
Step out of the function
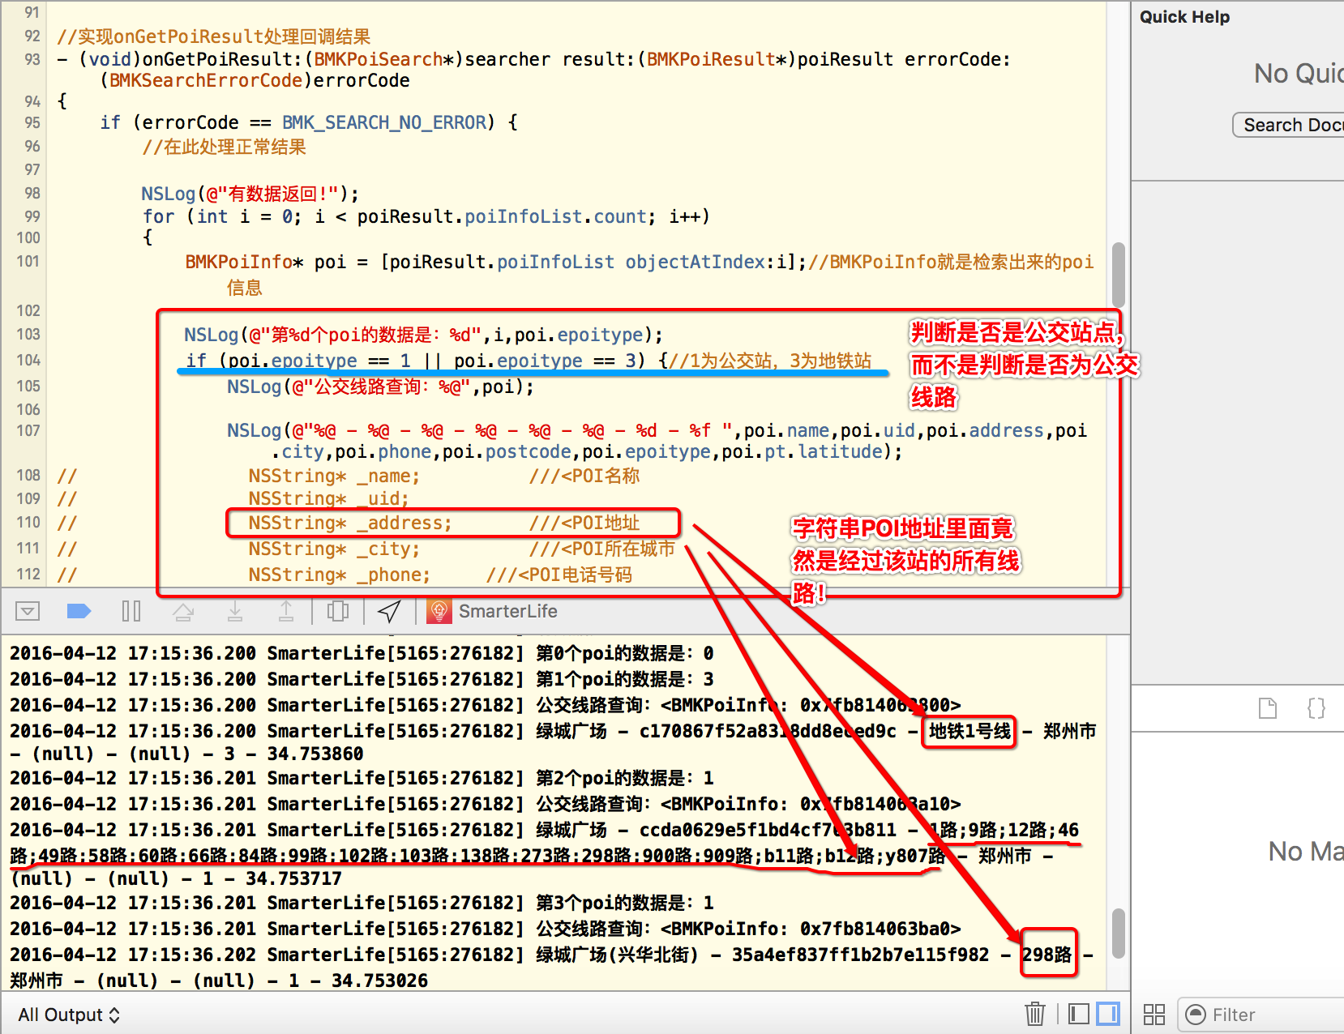tap(286, 611)
